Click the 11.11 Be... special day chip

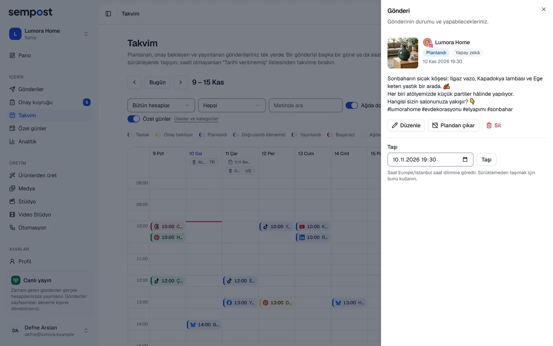coord(240,162)
